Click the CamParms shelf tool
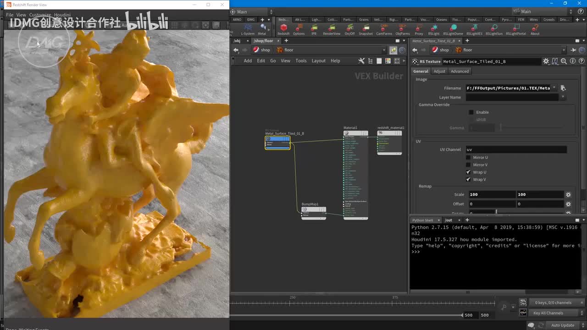 point(384,30)
